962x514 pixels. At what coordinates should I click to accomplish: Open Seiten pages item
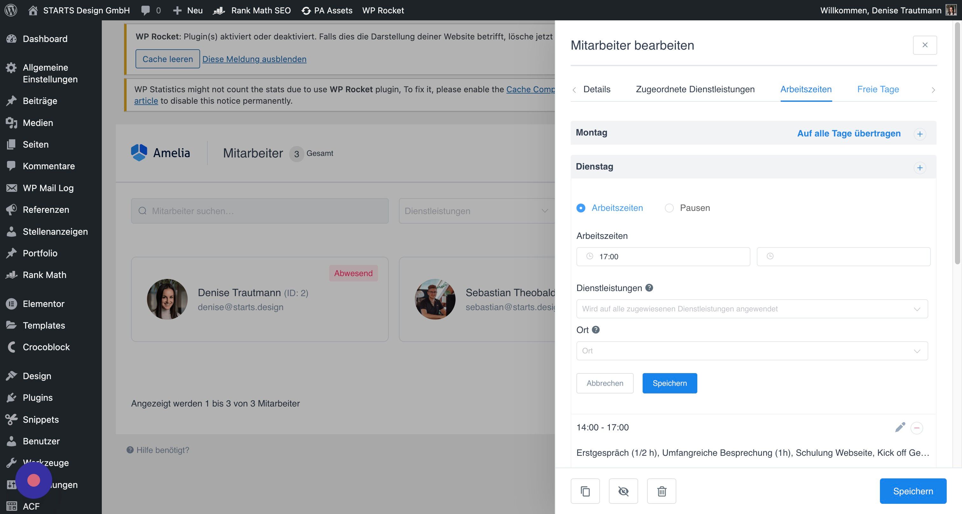pos(36,144)
